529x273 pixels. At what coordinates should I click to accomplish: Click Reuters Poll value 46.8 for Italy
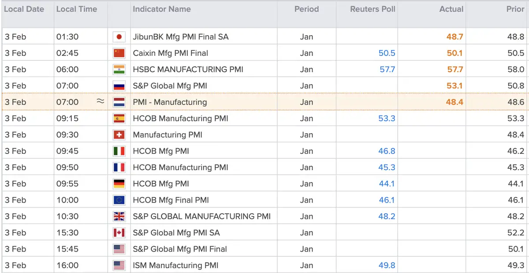point(387,151)
